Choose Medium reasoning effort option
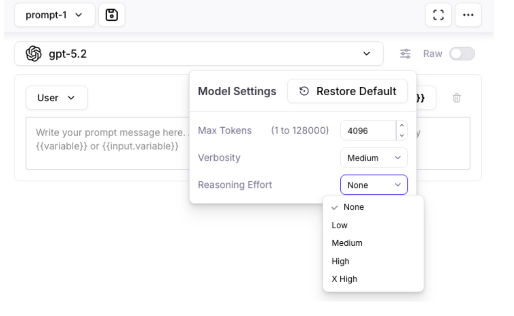 [x=347, y=243]
